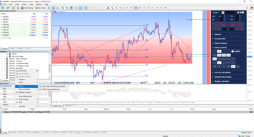Screen dimensions: 254x137
Task: Select the Fibonacci retracement tool
Action: click(112, 8)
